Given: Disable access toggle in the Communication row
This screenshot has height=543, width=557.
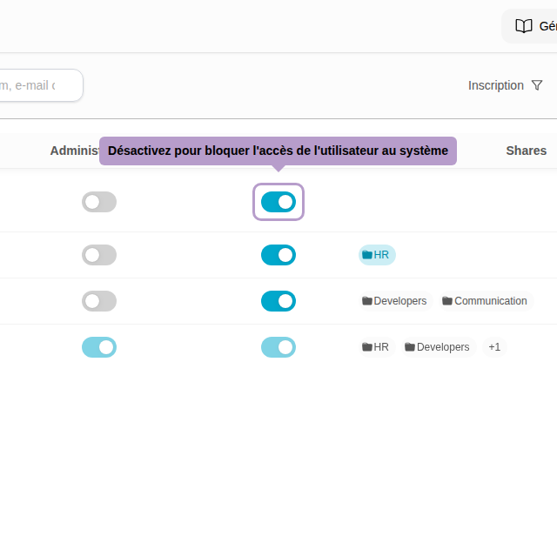Looking at the screenshot, I should click(x=278, y=301).
